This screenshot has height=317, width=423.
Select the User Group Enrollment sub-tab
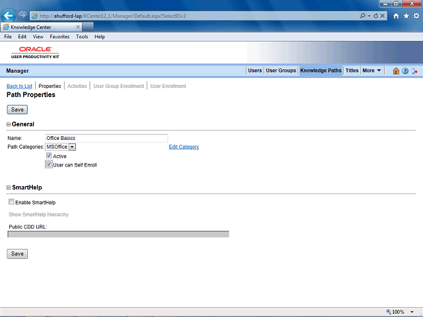(x=119, y=86)
